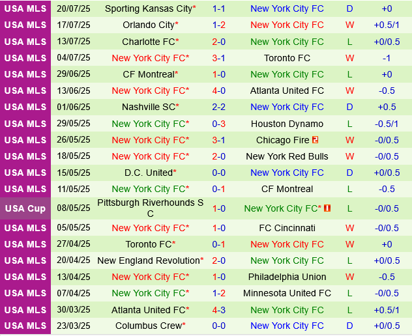Open the Philadelphia Union team link
412x336 pixels.
pyautogui.click(x=287, y=277)
